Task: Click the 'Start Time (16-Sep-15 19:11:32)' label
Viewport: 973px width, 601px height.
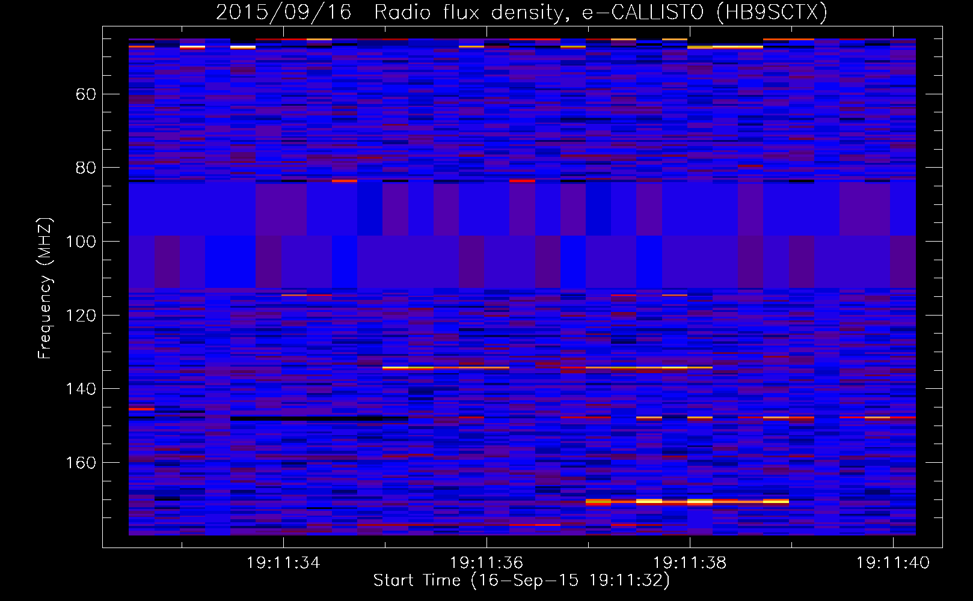Action: point(521,581)
